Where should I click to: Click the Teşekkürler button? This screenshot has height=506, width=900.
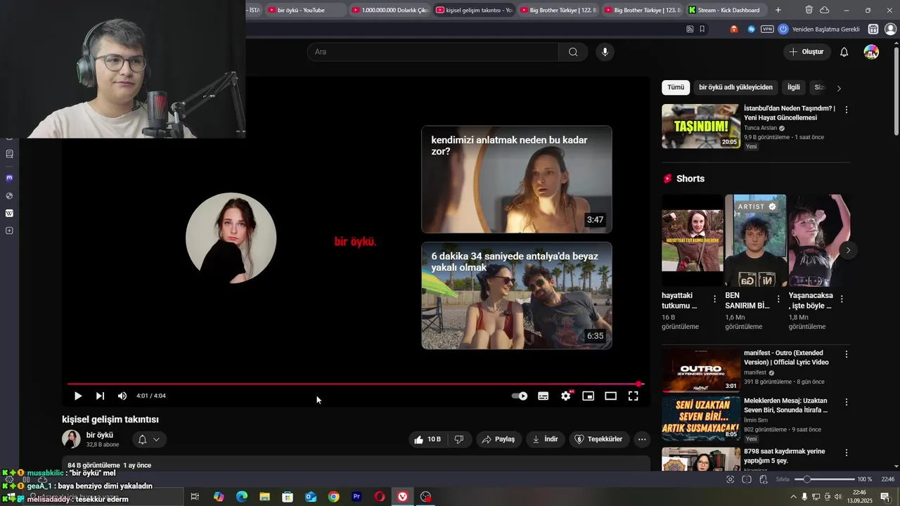click(599, 439)
